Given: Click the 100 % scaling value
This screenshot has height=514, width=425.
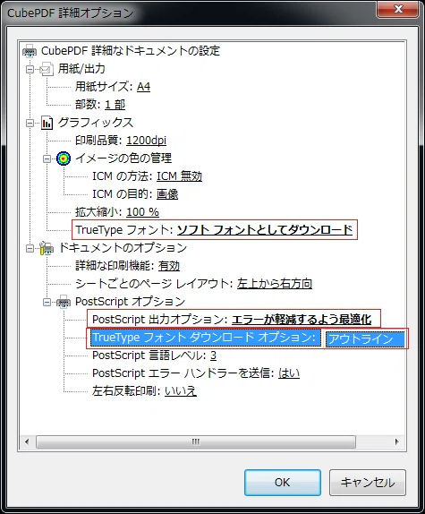Looking at the screenshot, I should click(x=143, y=212).
